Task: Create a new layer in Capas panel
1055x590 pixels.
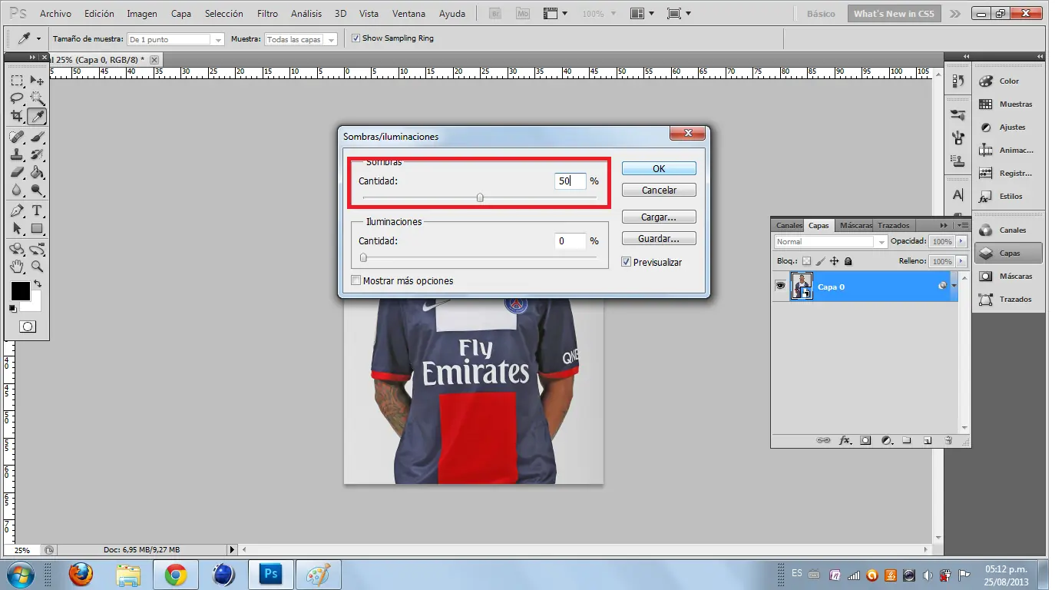Action: 928,440
